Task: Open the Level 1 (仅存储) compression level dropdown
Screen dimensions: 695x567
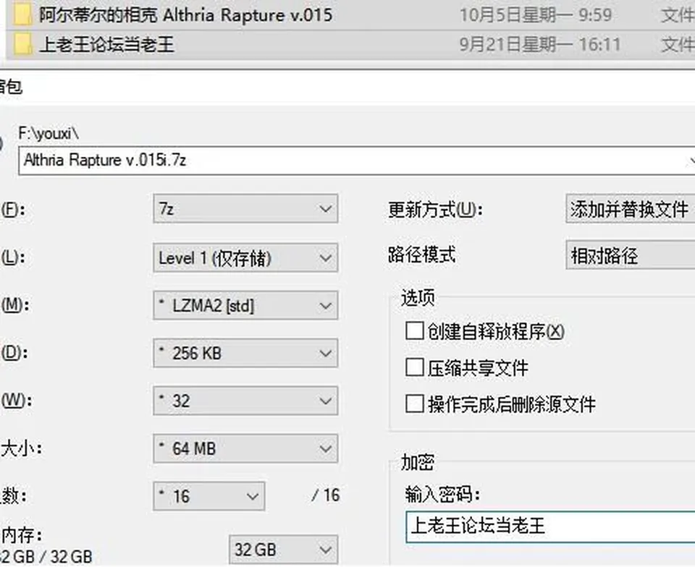Action: (x=245, y=257)
